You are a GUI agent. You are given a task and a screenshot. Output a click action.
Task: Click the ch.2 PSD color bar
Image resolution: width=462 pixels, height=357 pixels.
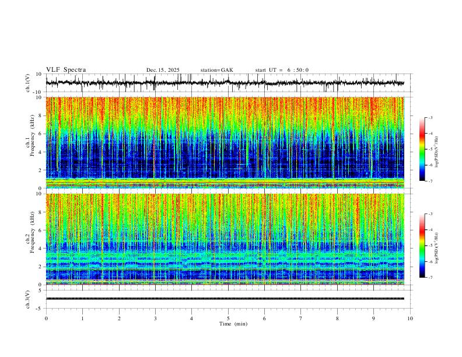pyautogui.click(x=422, y=246)
